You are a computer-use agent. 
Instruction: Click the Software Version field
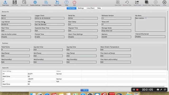tap(116, 18)
